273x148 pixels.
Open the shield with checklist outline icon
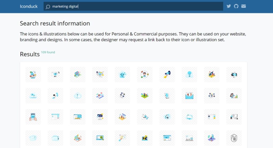click(234, 138)
